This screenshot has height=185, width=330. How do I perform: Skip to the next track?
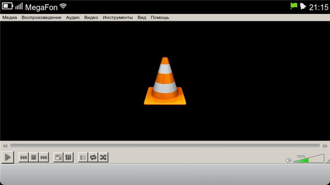tap(44, 157)
